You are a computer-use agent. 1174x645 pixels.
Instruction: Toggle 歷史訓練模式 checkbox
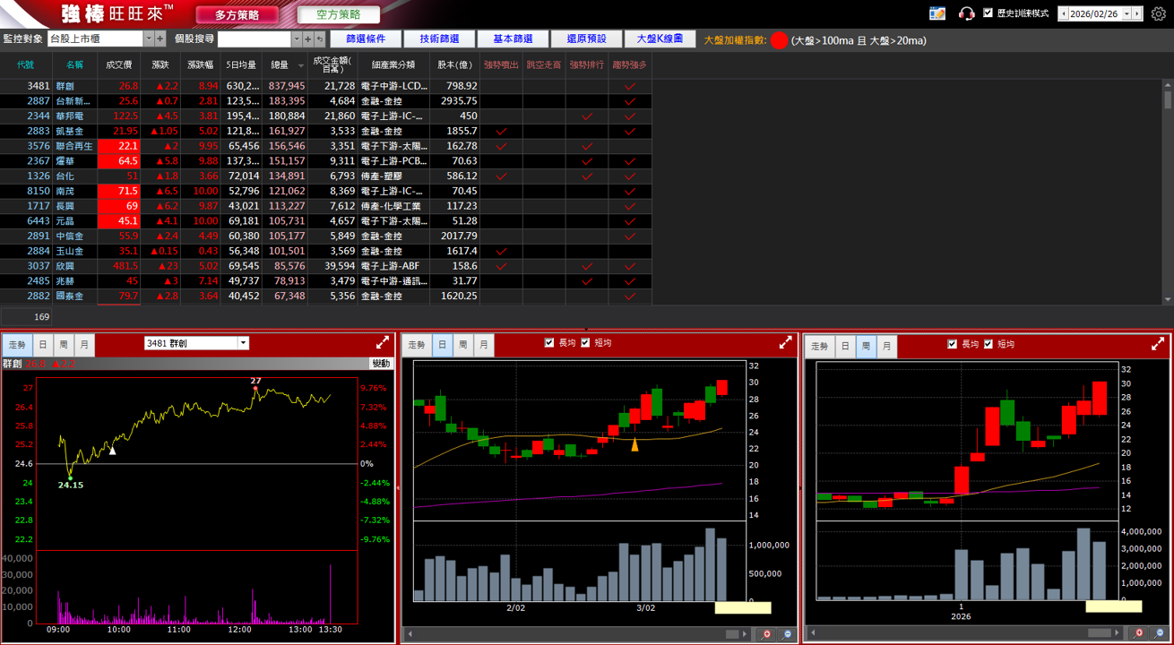(988, 13)
